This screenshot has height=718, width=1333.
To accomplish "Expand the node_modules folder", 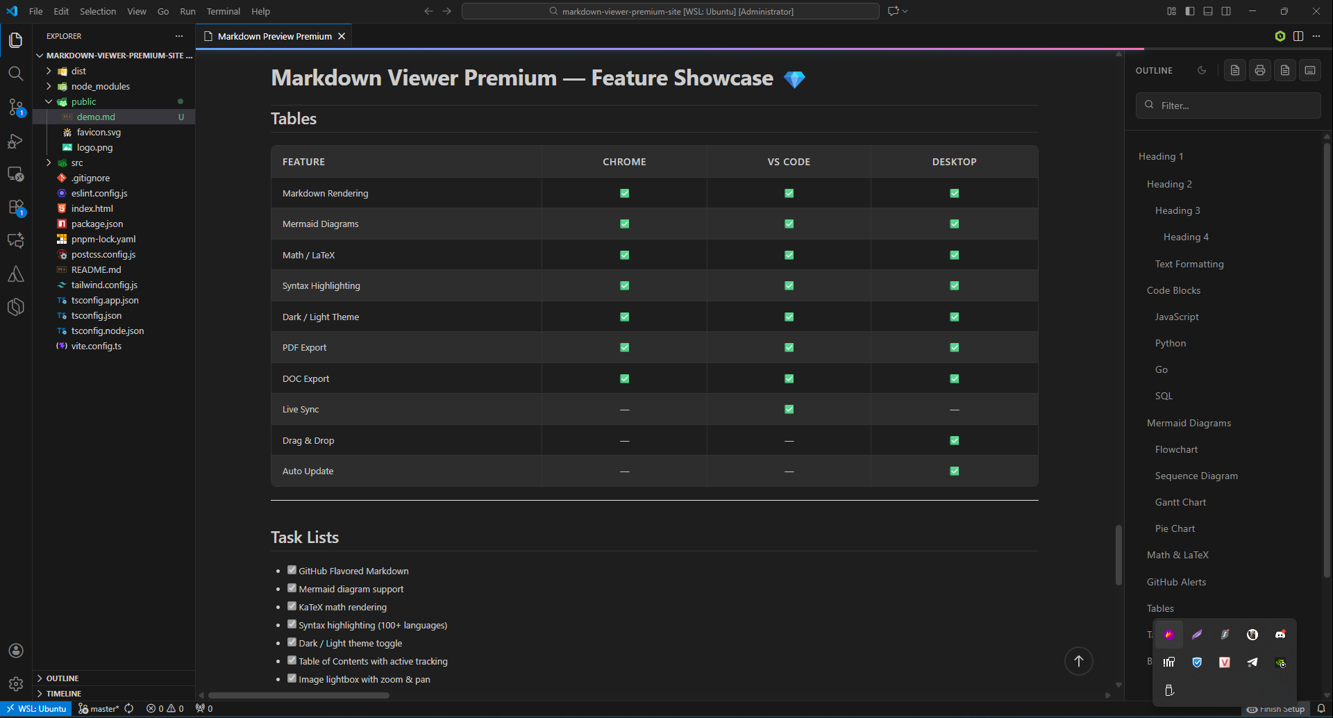I will click(49, 86).
